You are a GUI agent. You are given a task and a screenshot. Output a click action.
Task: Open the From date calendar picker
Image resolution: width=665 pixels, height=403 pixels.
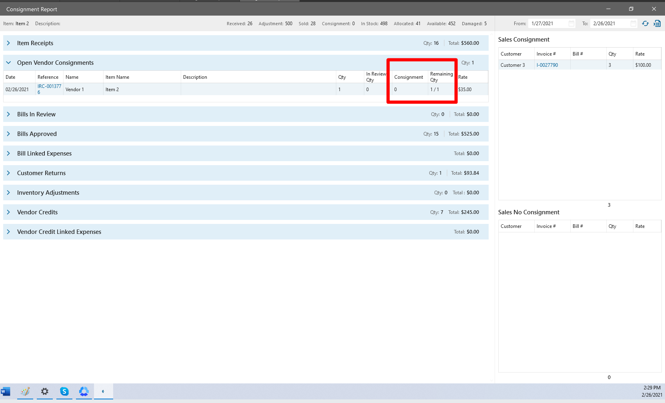click(571, 24)
